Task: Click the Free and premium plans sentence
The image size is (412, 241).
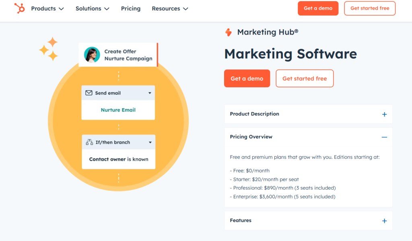Action: 305,157
